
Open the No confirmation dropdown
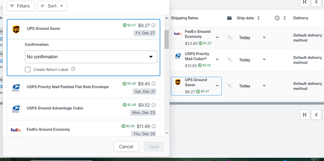point(91,57)
